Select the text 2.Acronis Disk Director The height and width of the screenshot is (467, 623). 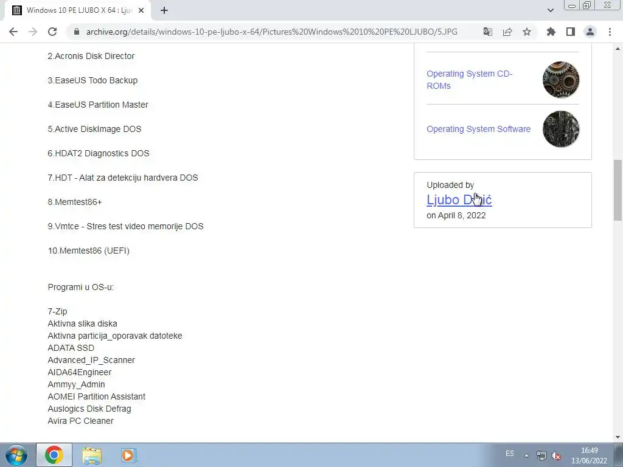point(91,56)
